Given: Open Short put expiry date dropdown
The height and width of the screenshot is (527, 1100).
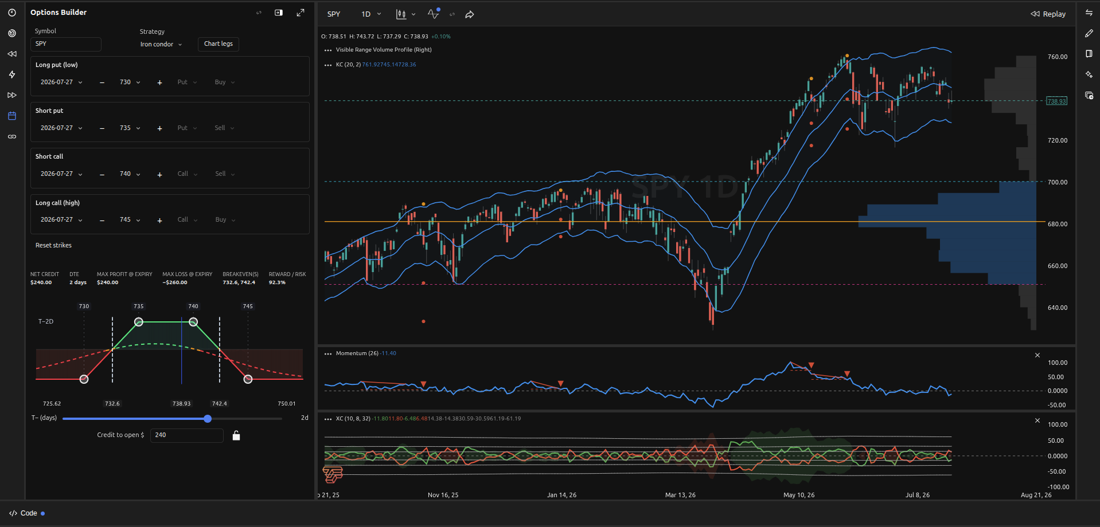Looking at the screenshot, I should (61, 128).
